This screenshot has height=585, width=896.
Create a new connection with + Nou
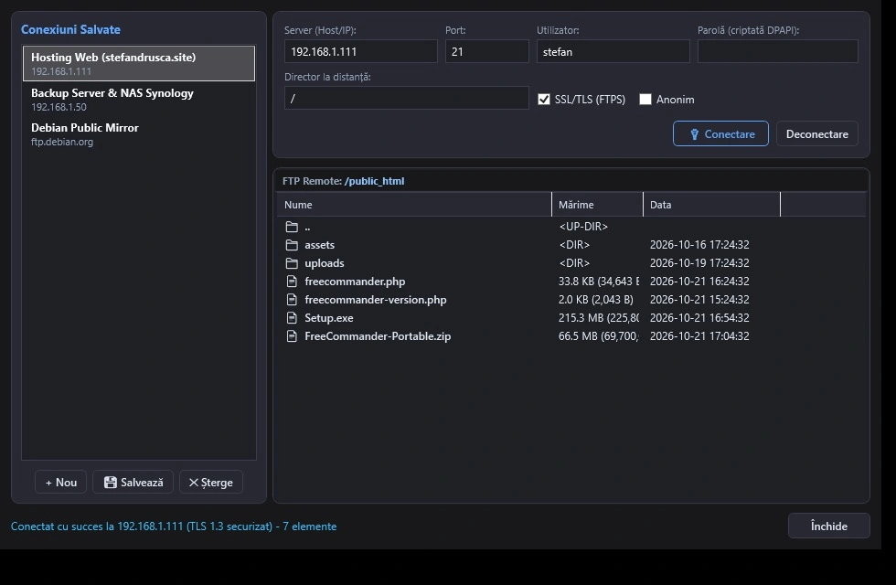point(60,483)
